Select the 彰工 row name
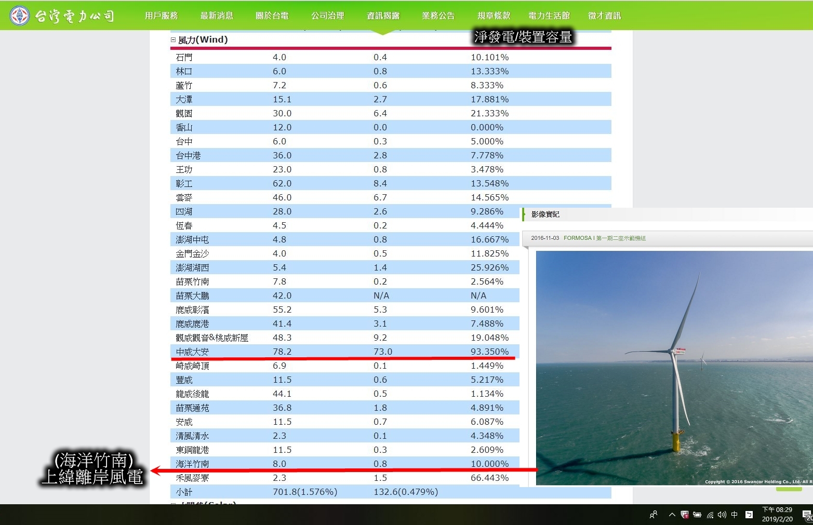 pos(184,183)
